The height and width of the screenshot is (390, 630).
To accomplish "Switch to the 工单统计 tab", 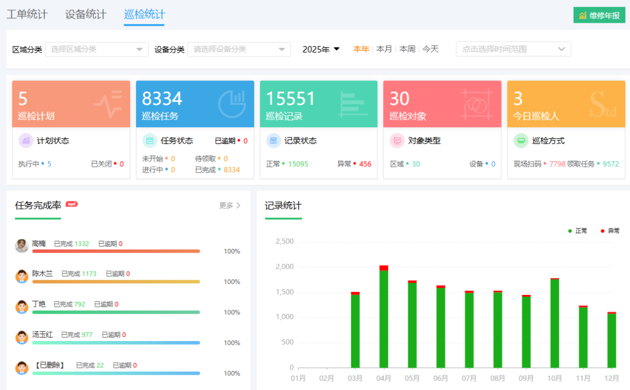I will [27, 15].
